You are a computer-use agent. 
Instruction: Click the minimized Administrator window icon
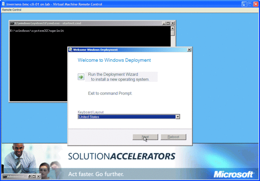tap(5, 177)
